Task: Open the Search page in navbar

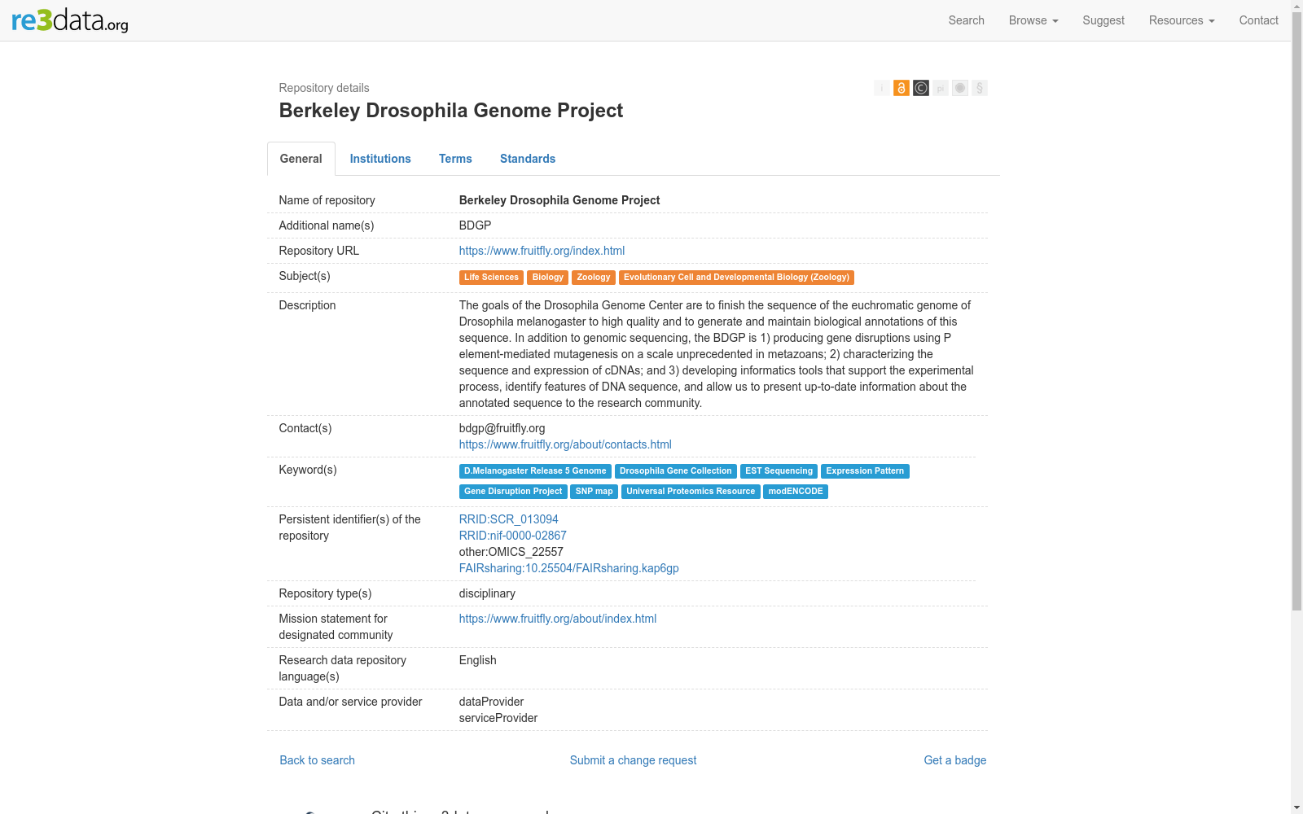Action: (966, 20)
